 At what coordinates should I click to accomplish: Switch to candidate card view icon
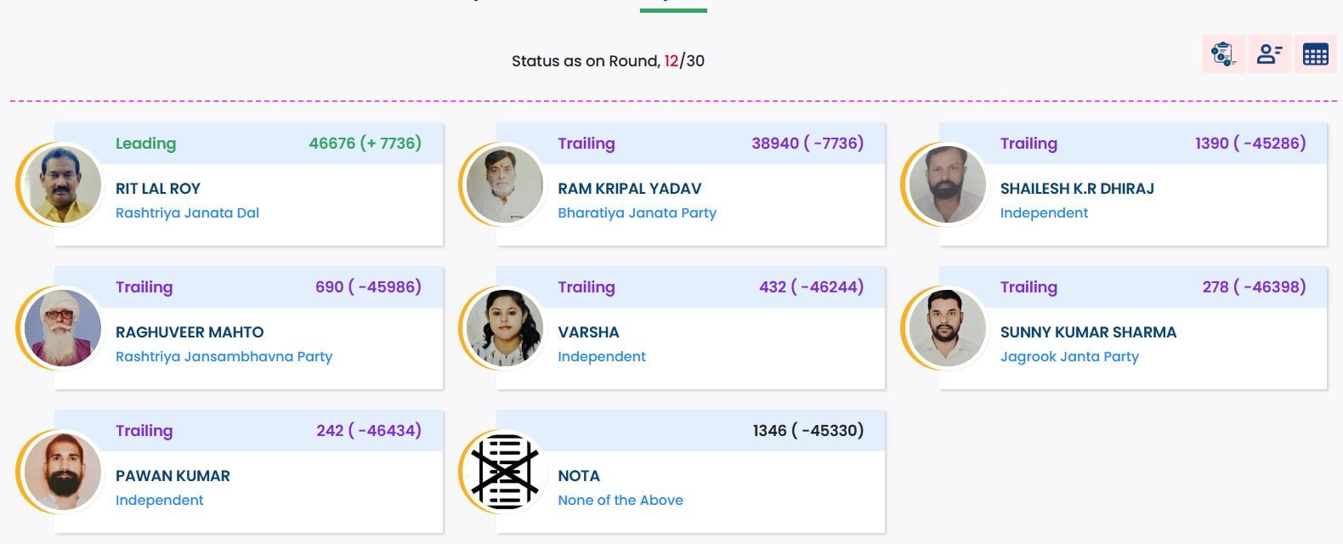[1269, 54]
